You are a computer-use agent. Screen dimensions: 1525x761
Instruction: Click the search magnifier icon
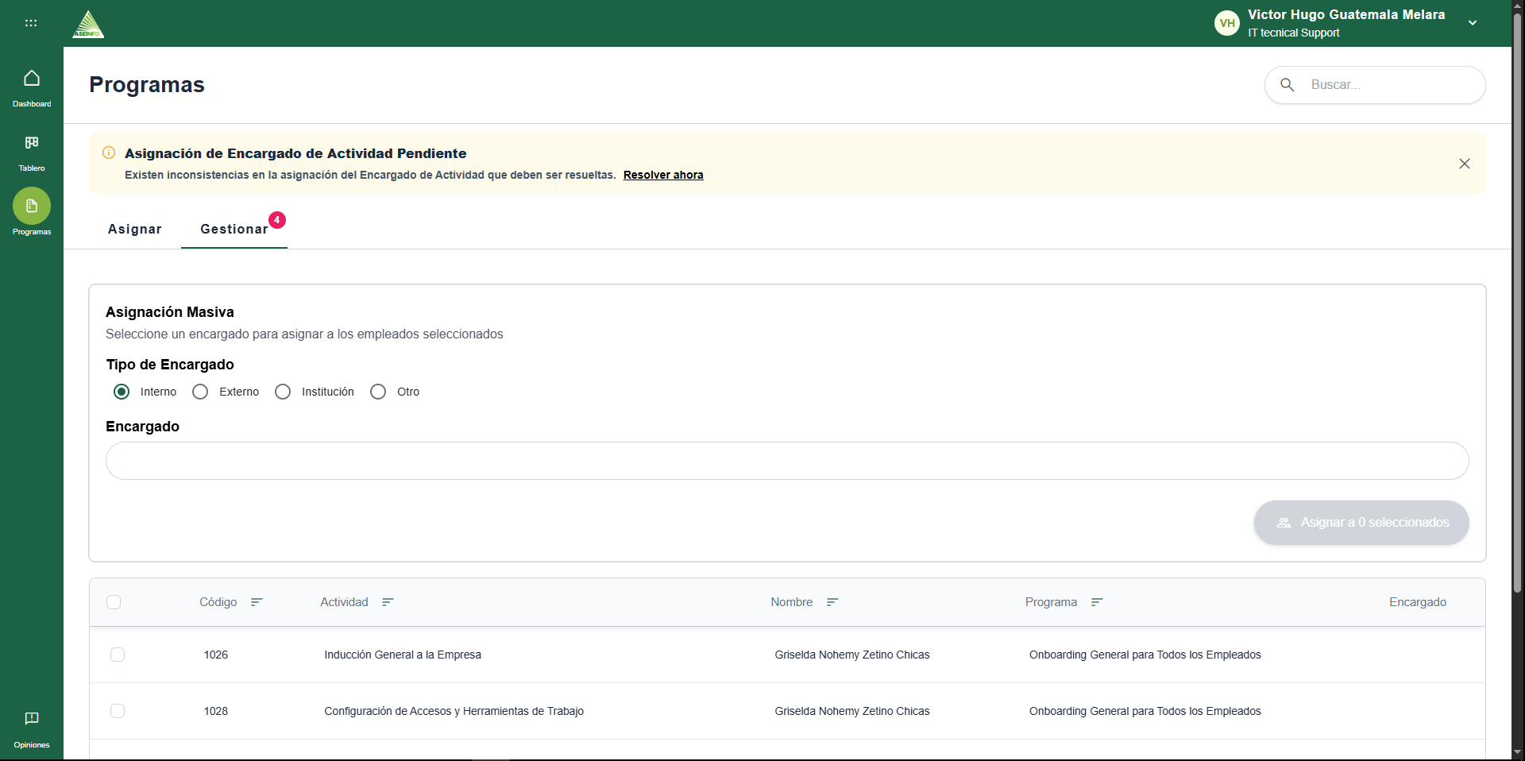click(x=1288, y=85)
